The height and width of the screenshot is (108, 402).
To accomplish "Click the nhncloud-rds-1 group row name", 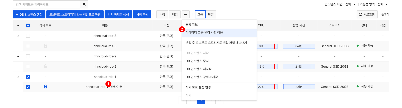I will pyautogui.click(x=105, y=77).
